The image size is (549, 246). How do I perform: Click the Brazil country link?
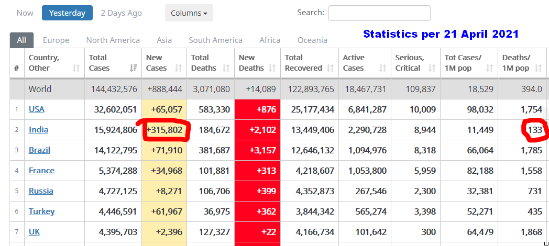click(39, 150)
